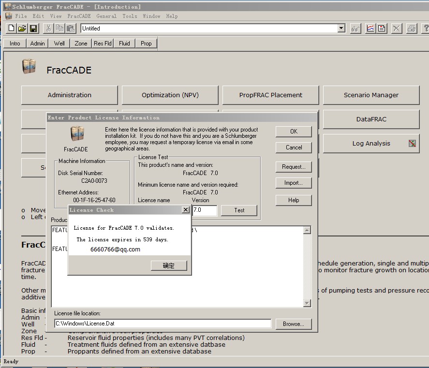Click Cancel in the license dialog
This screenshot has width=429, height=368.
[x=294, y=147]
